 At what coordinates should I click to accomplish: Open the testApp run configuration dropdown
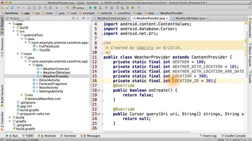click(x=80, y=8)
